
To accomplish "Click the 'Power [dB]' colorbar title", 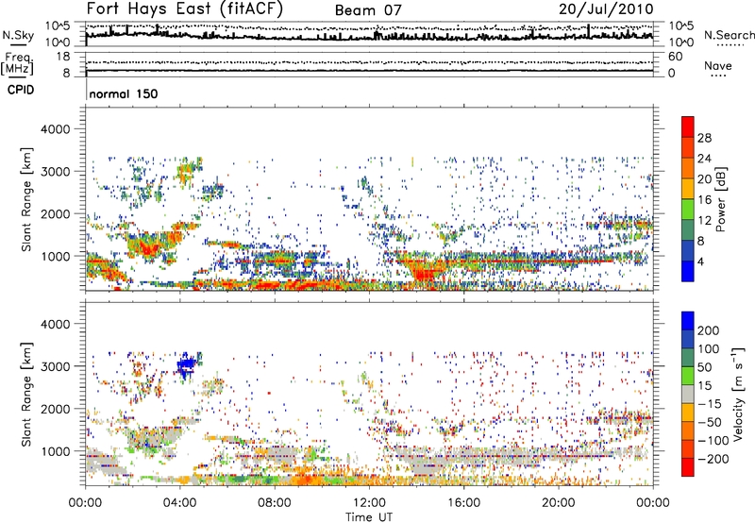I will [x=721, y=199].
